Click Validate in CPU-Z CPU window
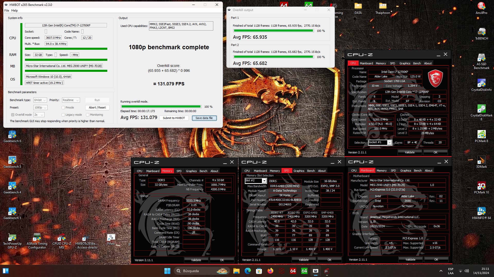Screen dimensions: 494x277 point(410,152)
